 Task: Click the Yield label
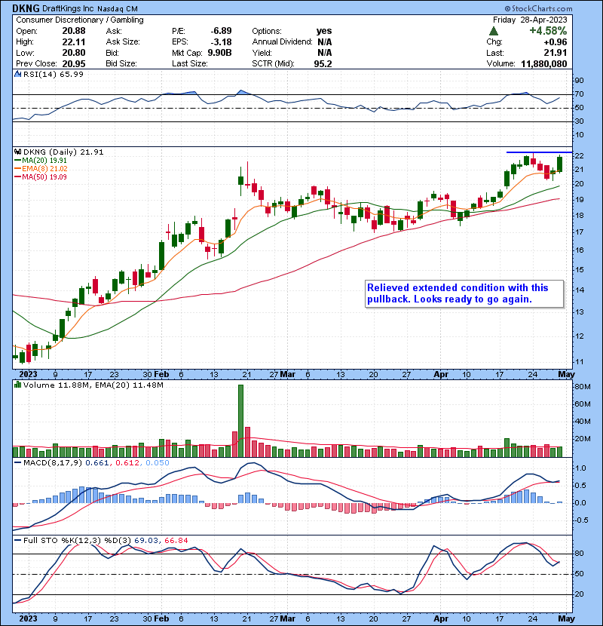click(262, 53)
